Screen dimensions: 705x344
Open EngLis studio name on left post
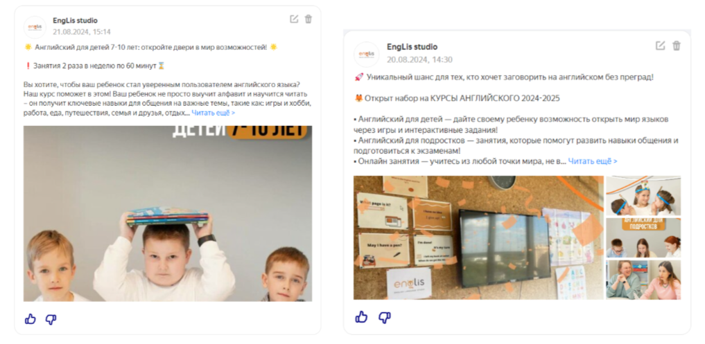click(x=75, y=21)
